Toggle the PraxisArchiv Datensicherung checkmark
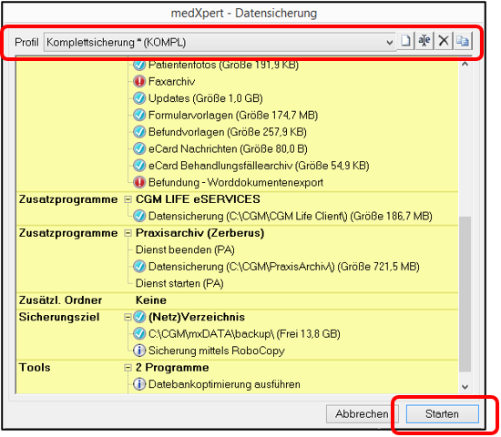501x437 pixels. point(139,267)
